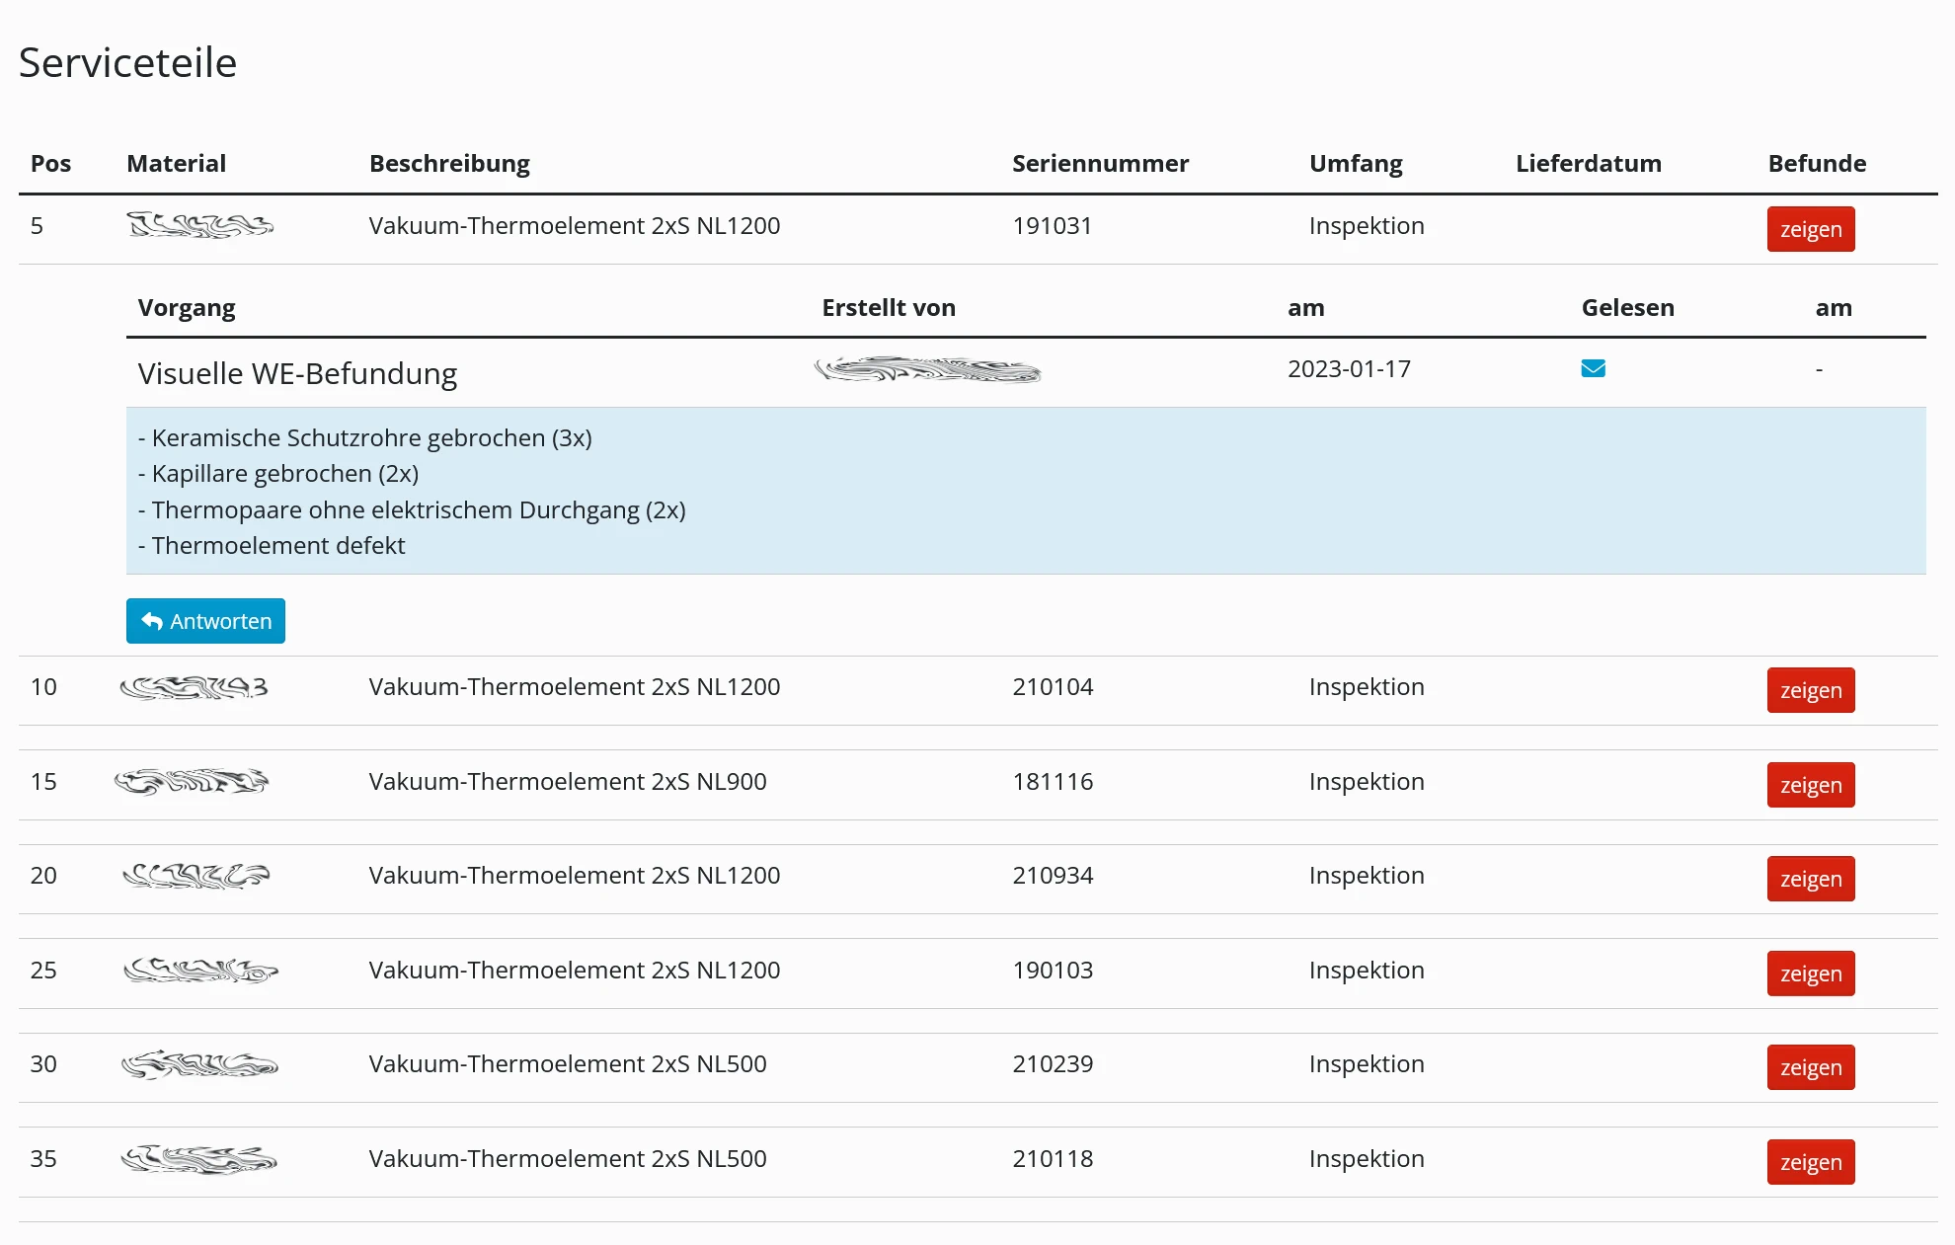This screenshot has height=1245, width=1955.
Task: Click serial number 191031
Action: (1052, 225)
